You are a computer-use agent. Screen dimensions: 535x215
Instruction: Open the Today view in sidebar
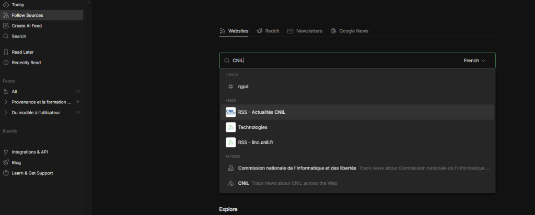pyautogui.click(x=18, y=5)
